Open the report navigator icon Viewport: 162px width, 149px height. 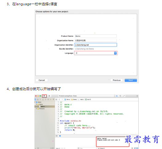53,99
